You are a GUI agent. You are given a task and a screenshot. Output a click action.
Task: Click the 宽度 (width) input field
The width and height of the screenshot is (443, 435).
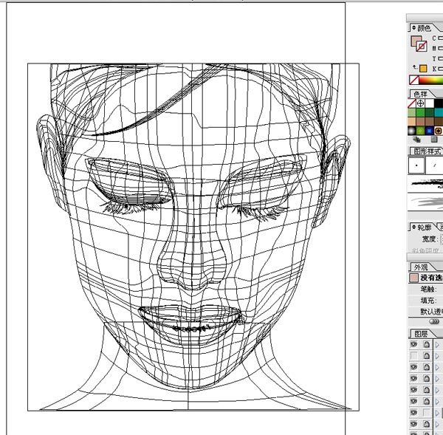[x=441, y=239]
